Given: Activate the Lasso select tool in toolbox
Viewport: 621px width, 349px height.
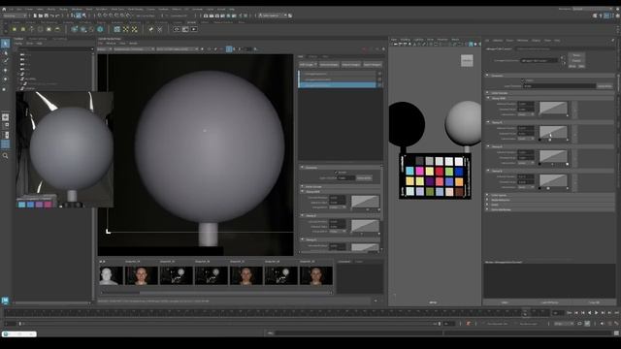Looking at the screenshot, I should (5, 52).
